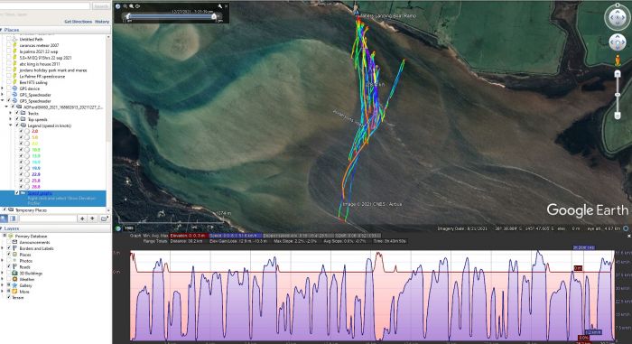
Task: Click the zoom slider on map navigation
Action: point(617,95)
